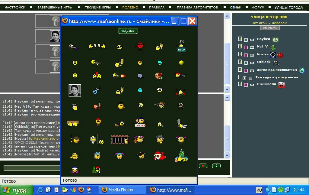Open the ФОРУМ link
Viewport: 309px width, 195px height.
[258, 8]
